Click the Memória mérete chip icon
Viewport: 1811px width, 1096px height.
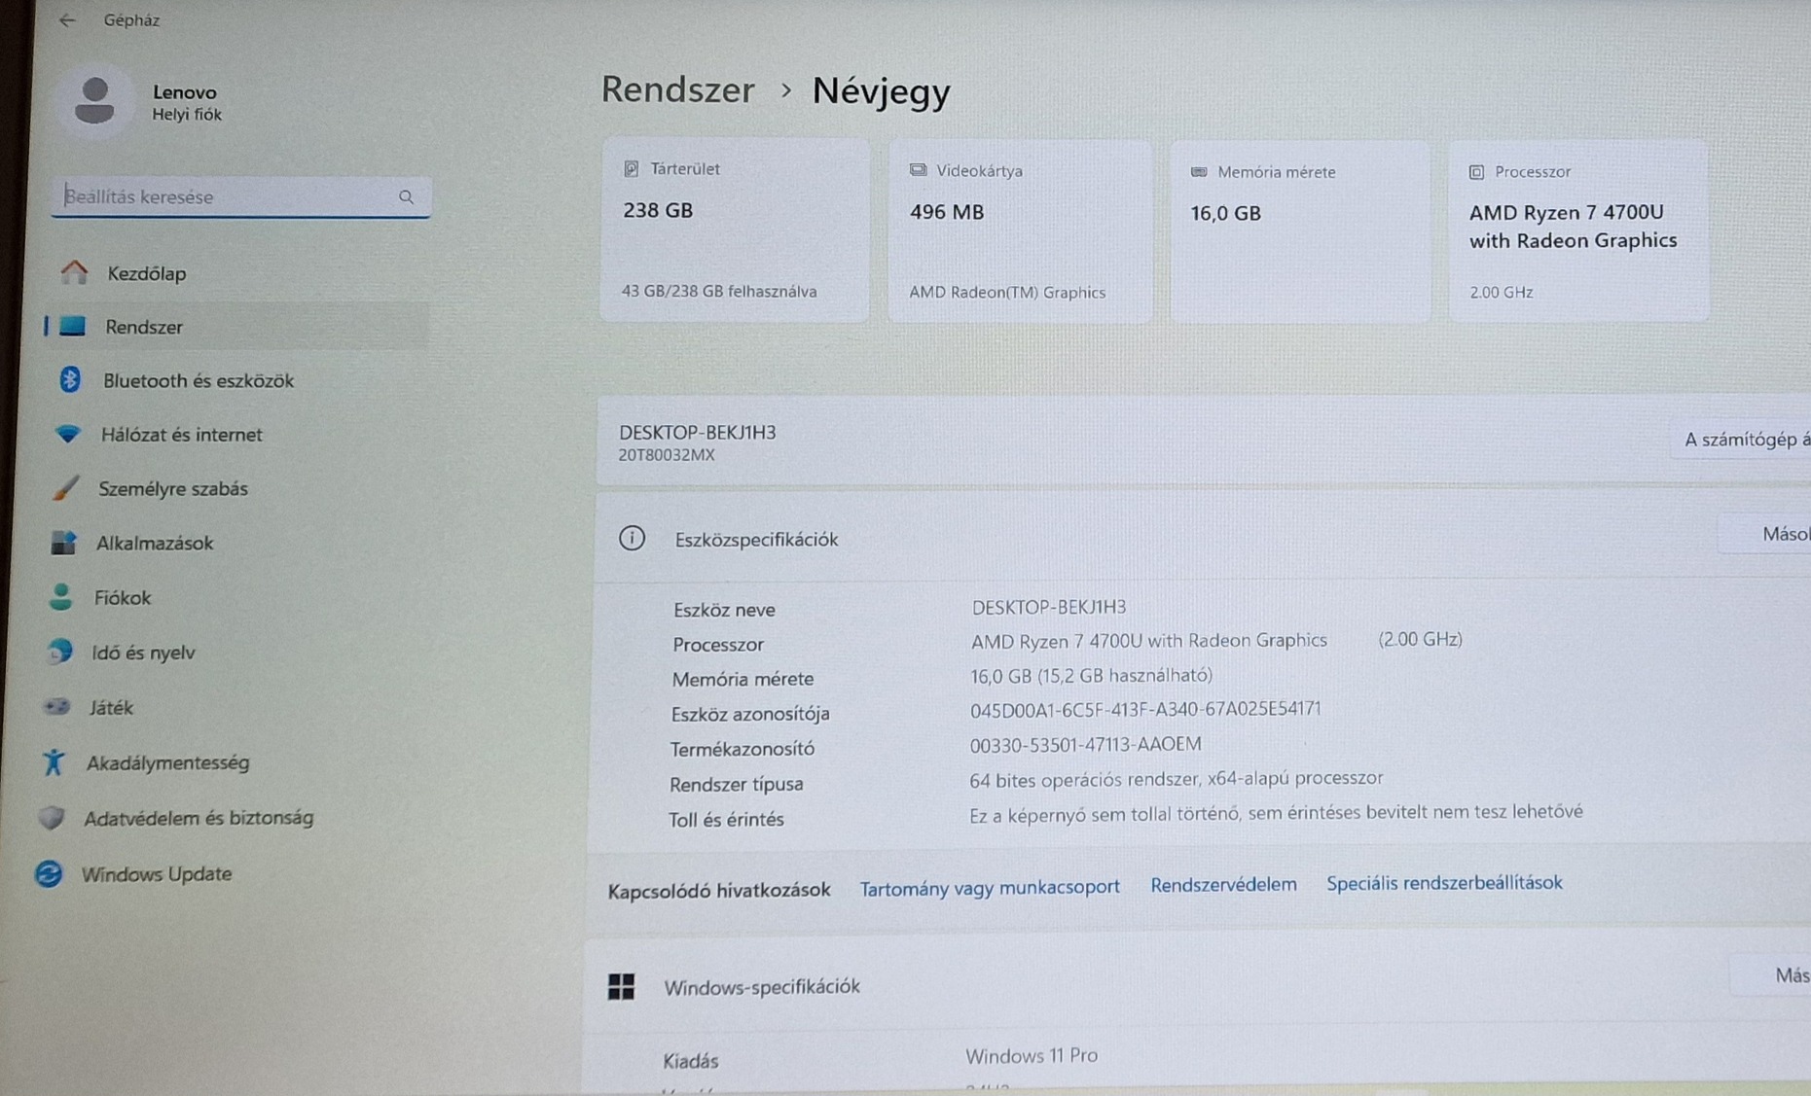coord(1199,172)
